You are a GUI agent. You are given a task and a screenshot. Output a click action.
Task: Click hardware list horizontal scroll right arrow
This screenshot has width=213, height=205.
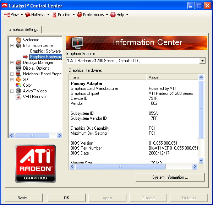click(195, 166)
